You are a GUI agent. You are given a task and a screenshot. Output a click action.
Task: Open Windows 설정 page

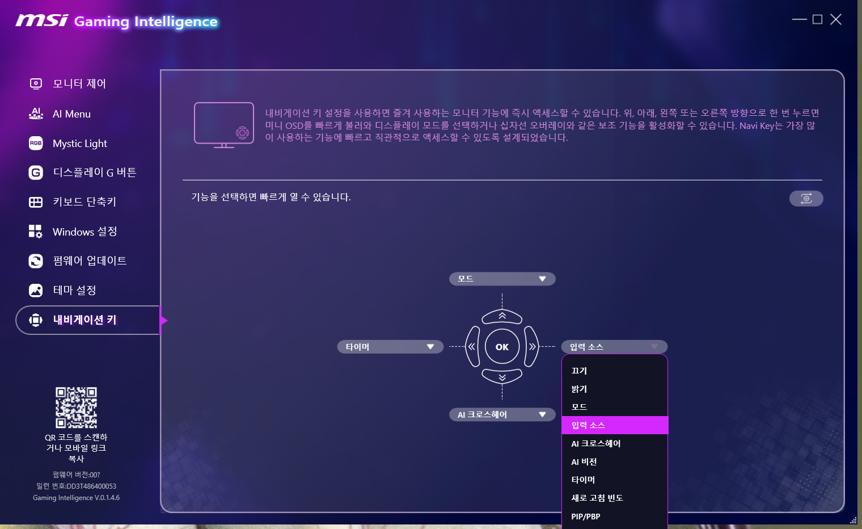(x=85, y=232)
